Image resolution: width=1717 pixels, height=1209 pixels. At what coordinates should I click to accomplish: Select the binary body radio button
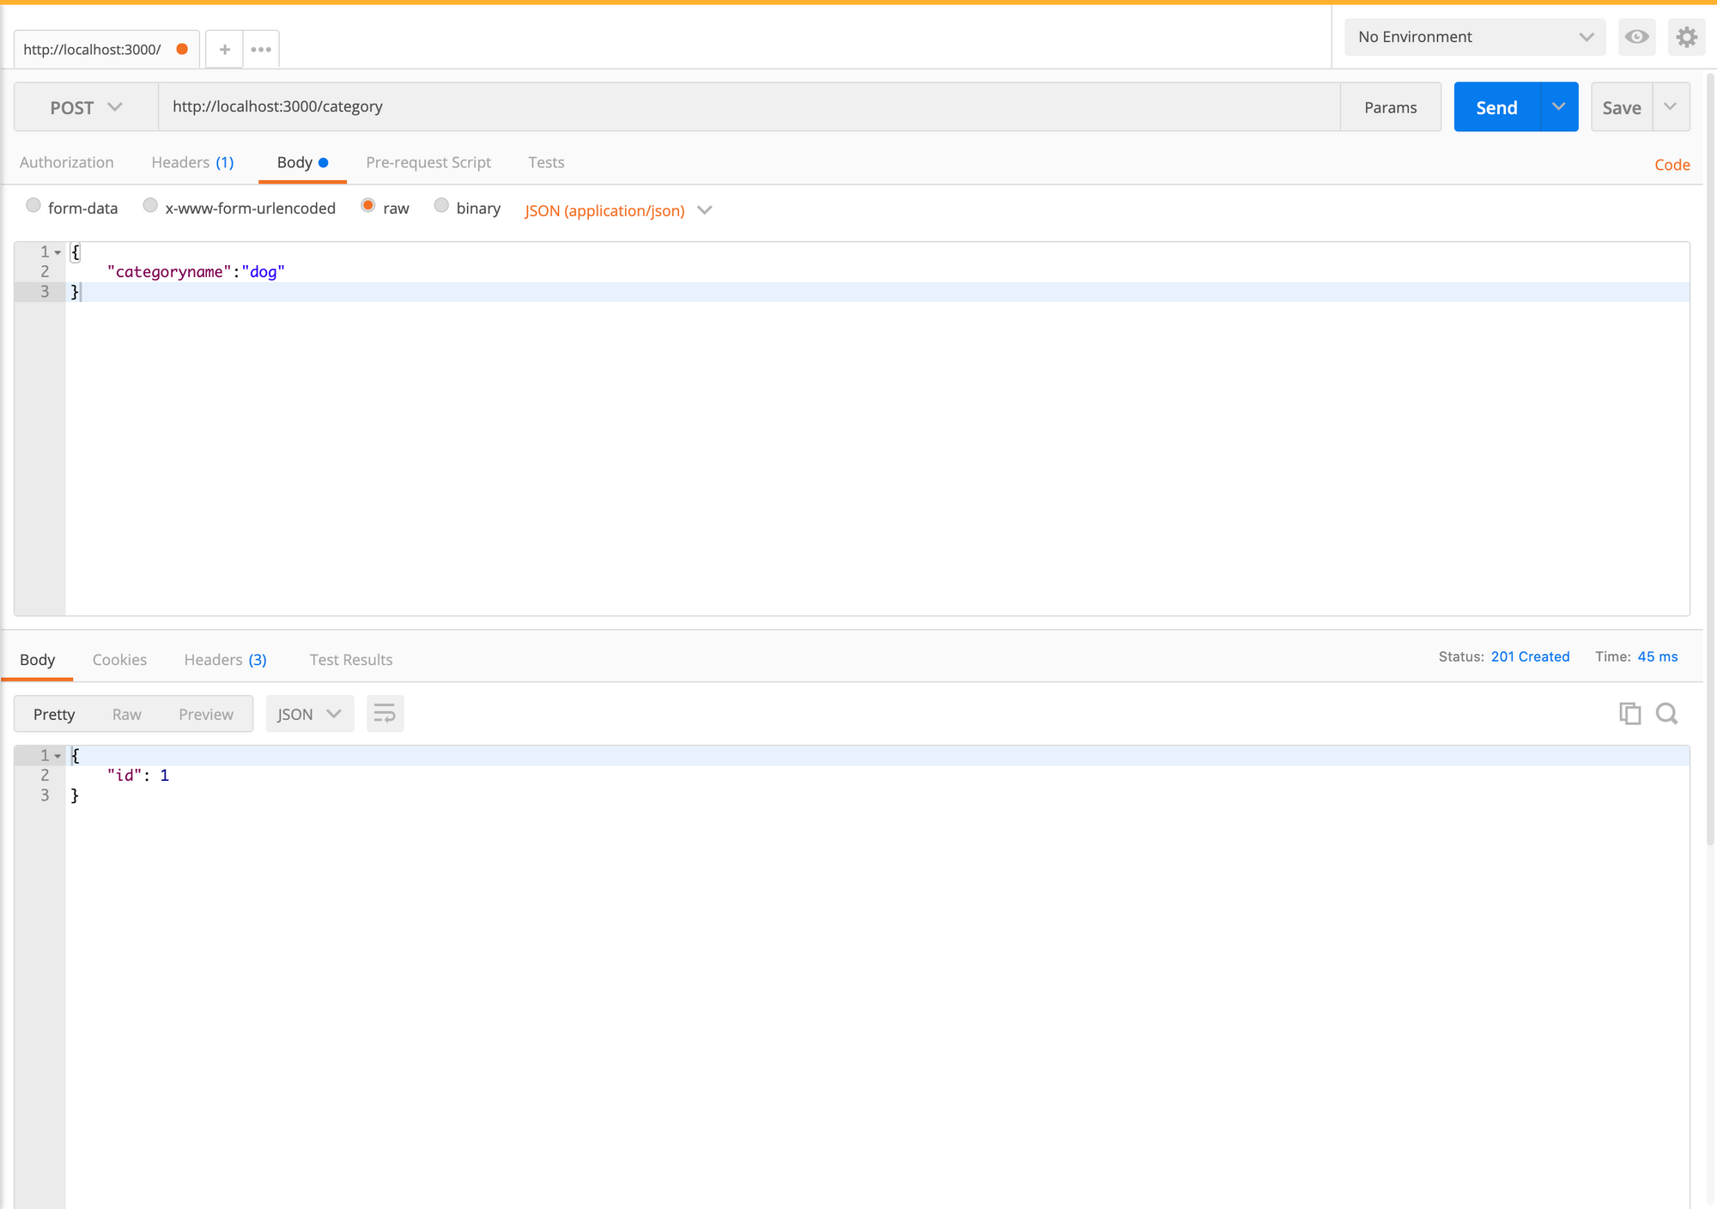click(441, 206)
